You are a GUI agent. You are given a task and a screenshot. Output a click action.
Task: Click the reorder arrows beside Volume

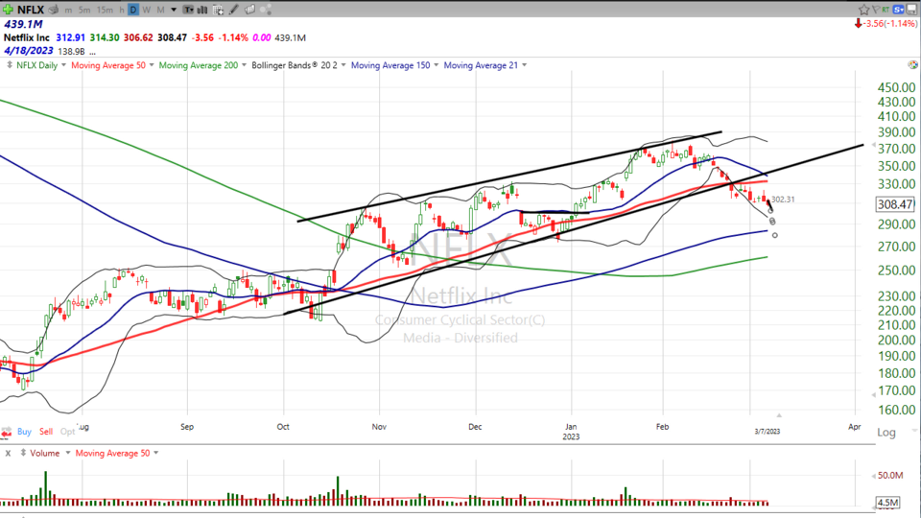[x=23, y=454]
